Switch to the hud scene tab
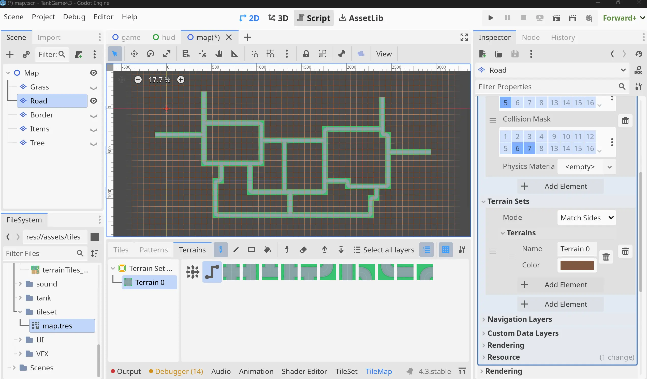Image resolution: width=647 pixels, height=379 pixels. click(x=164, y=37)
